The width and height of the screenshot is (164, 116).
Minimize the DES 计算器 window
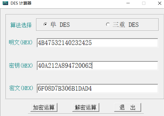pyautogui.click(x=128, y=3)
